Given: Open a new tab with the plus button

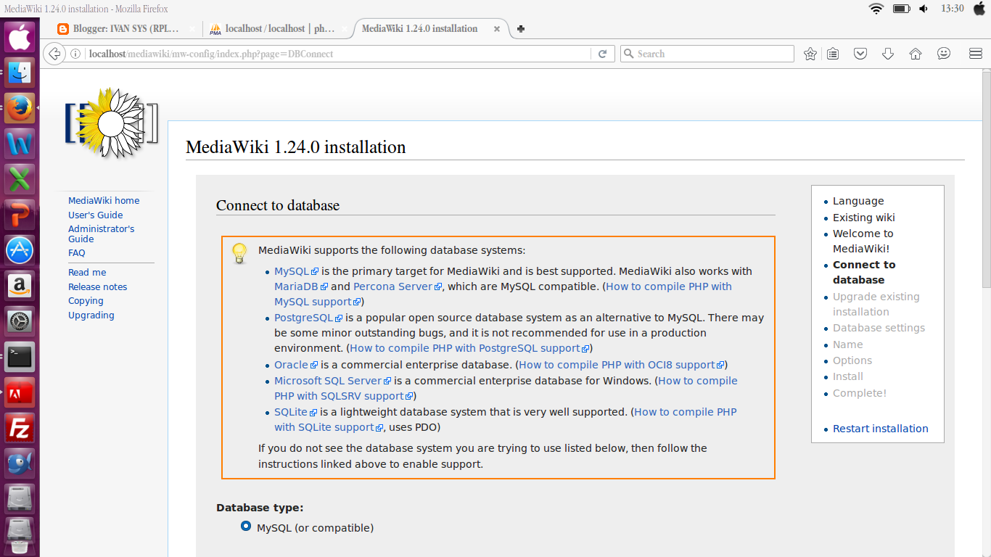Looking at the screenshot, I should pyautogui.click(x=520, y=29).
